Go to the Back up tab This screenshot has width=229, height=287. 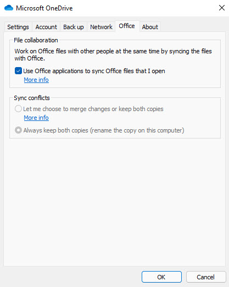[x=74, y=27]
